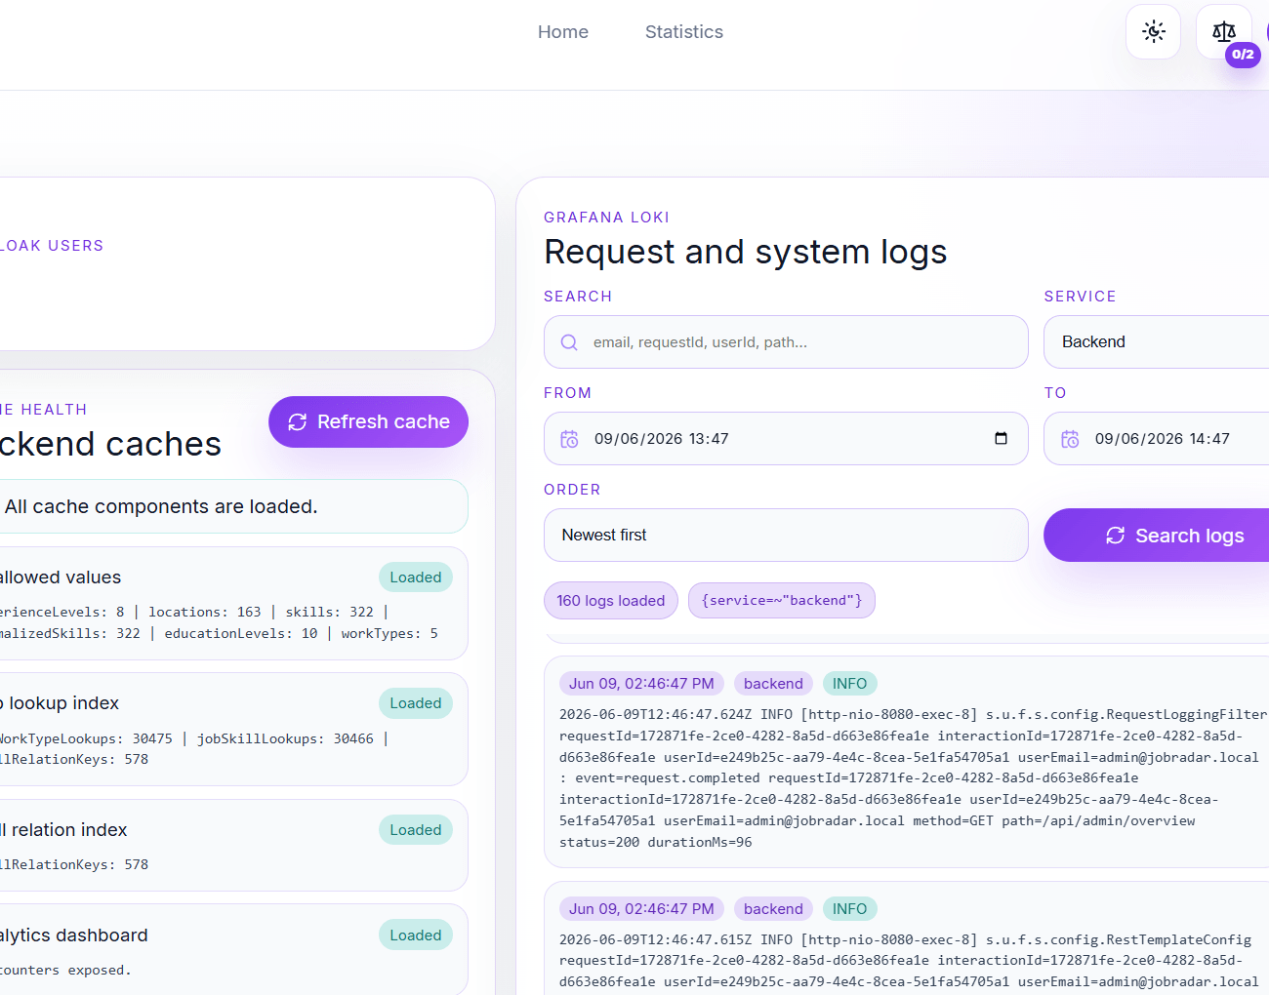
Task: Click the second log's Jun 09, 02:46:47 PM timestamp
Action: pos(641,909)
